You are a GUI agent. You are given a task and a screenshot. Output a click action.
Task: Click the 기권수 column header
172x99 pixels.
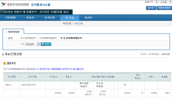(151, 77)
